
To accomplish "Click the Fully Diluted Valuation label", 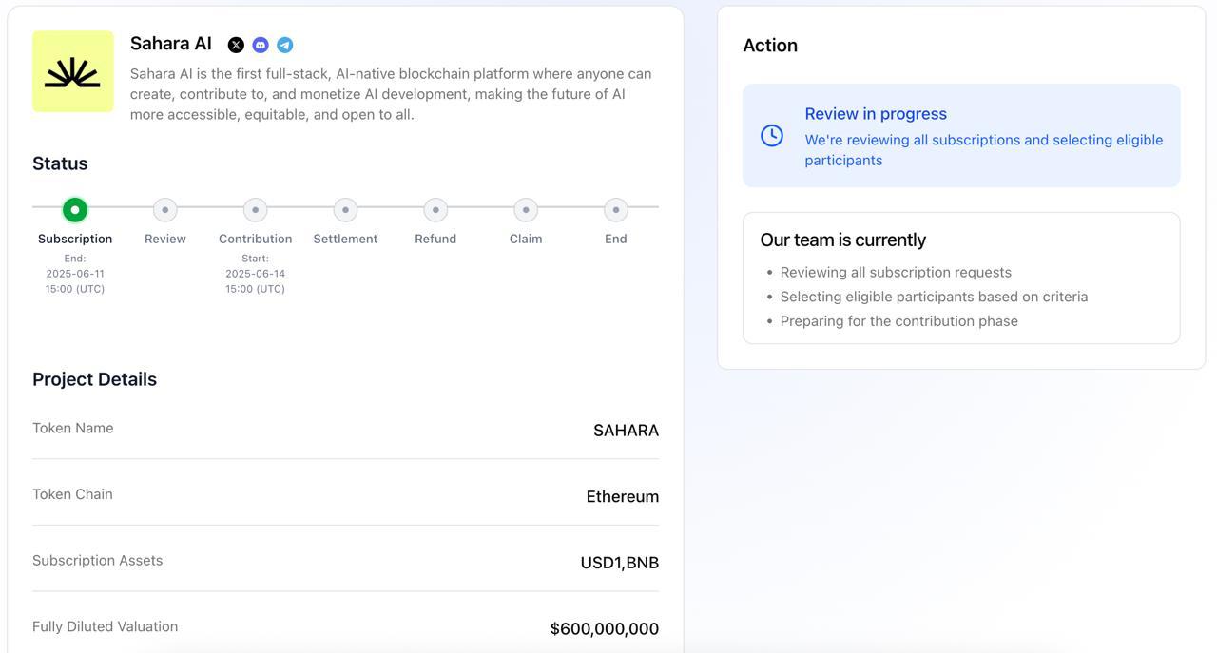I will pos(106,626).
